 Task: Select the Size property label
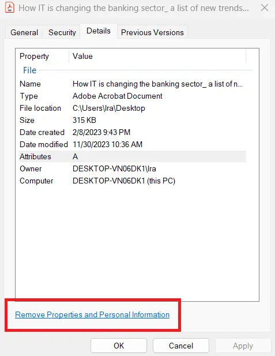point(27,120)
